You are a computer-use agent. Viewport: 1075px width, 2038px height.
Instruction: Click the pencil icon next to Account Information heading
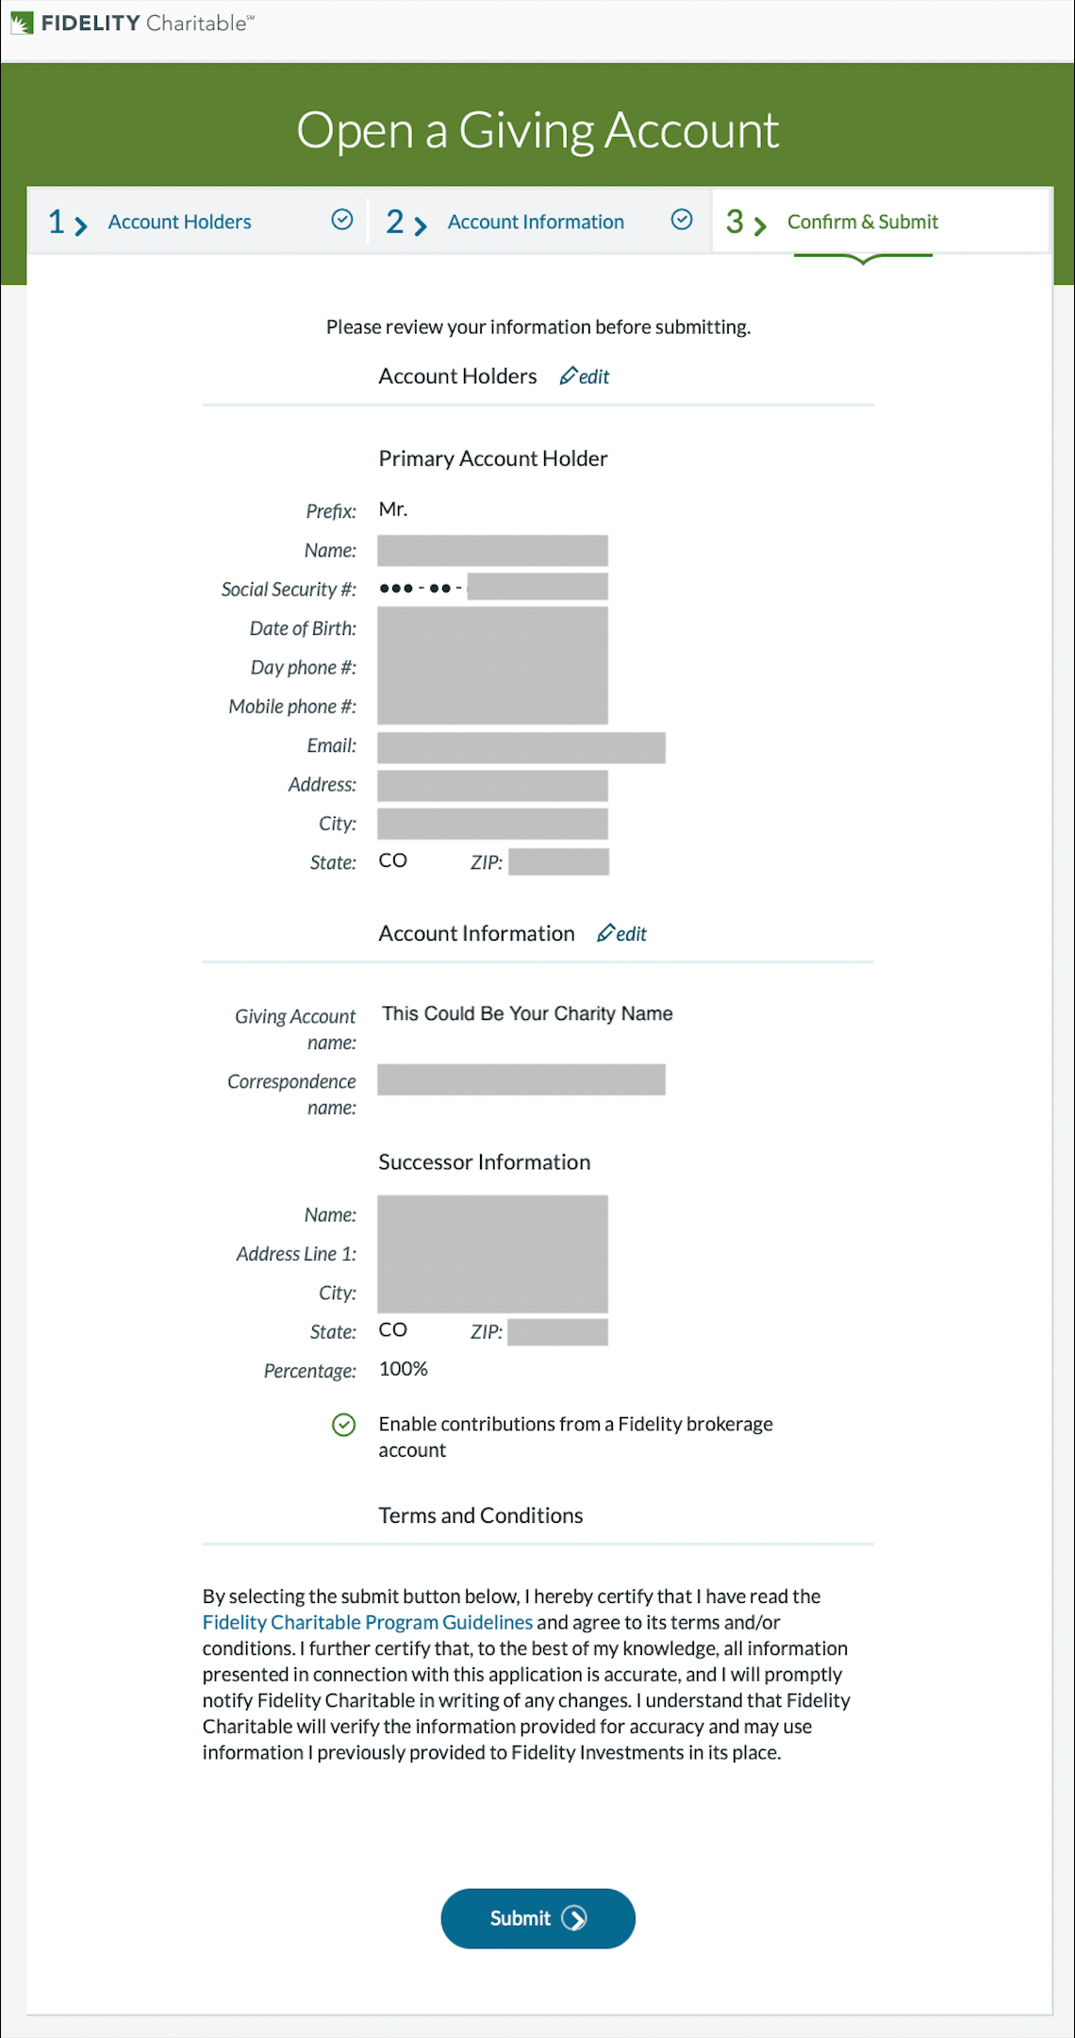[x=605, y=933]
